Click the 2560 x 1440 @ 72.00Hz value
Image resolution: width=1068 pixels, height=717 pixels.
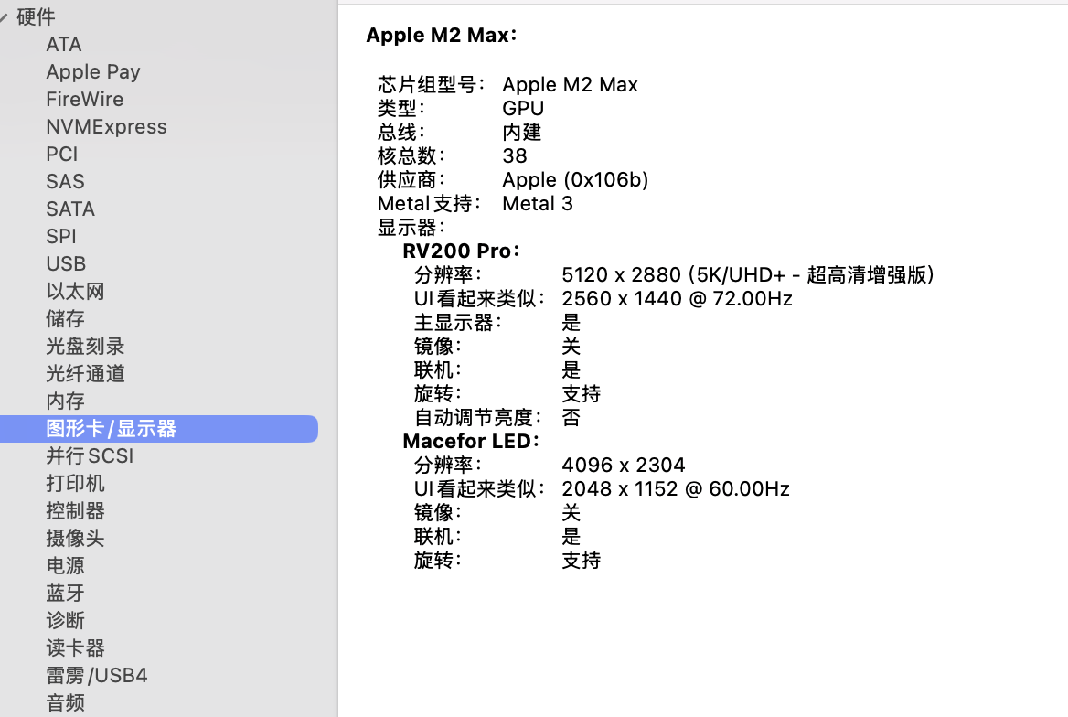(x=677, y=298)
